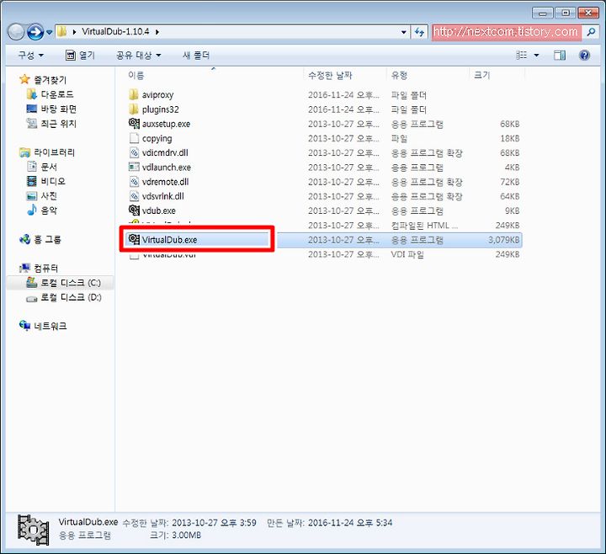This screenshot has width=606, height=554.
Task: Click the 라이브러리 (Libraries) icon
Action: (x=24, y=152)
